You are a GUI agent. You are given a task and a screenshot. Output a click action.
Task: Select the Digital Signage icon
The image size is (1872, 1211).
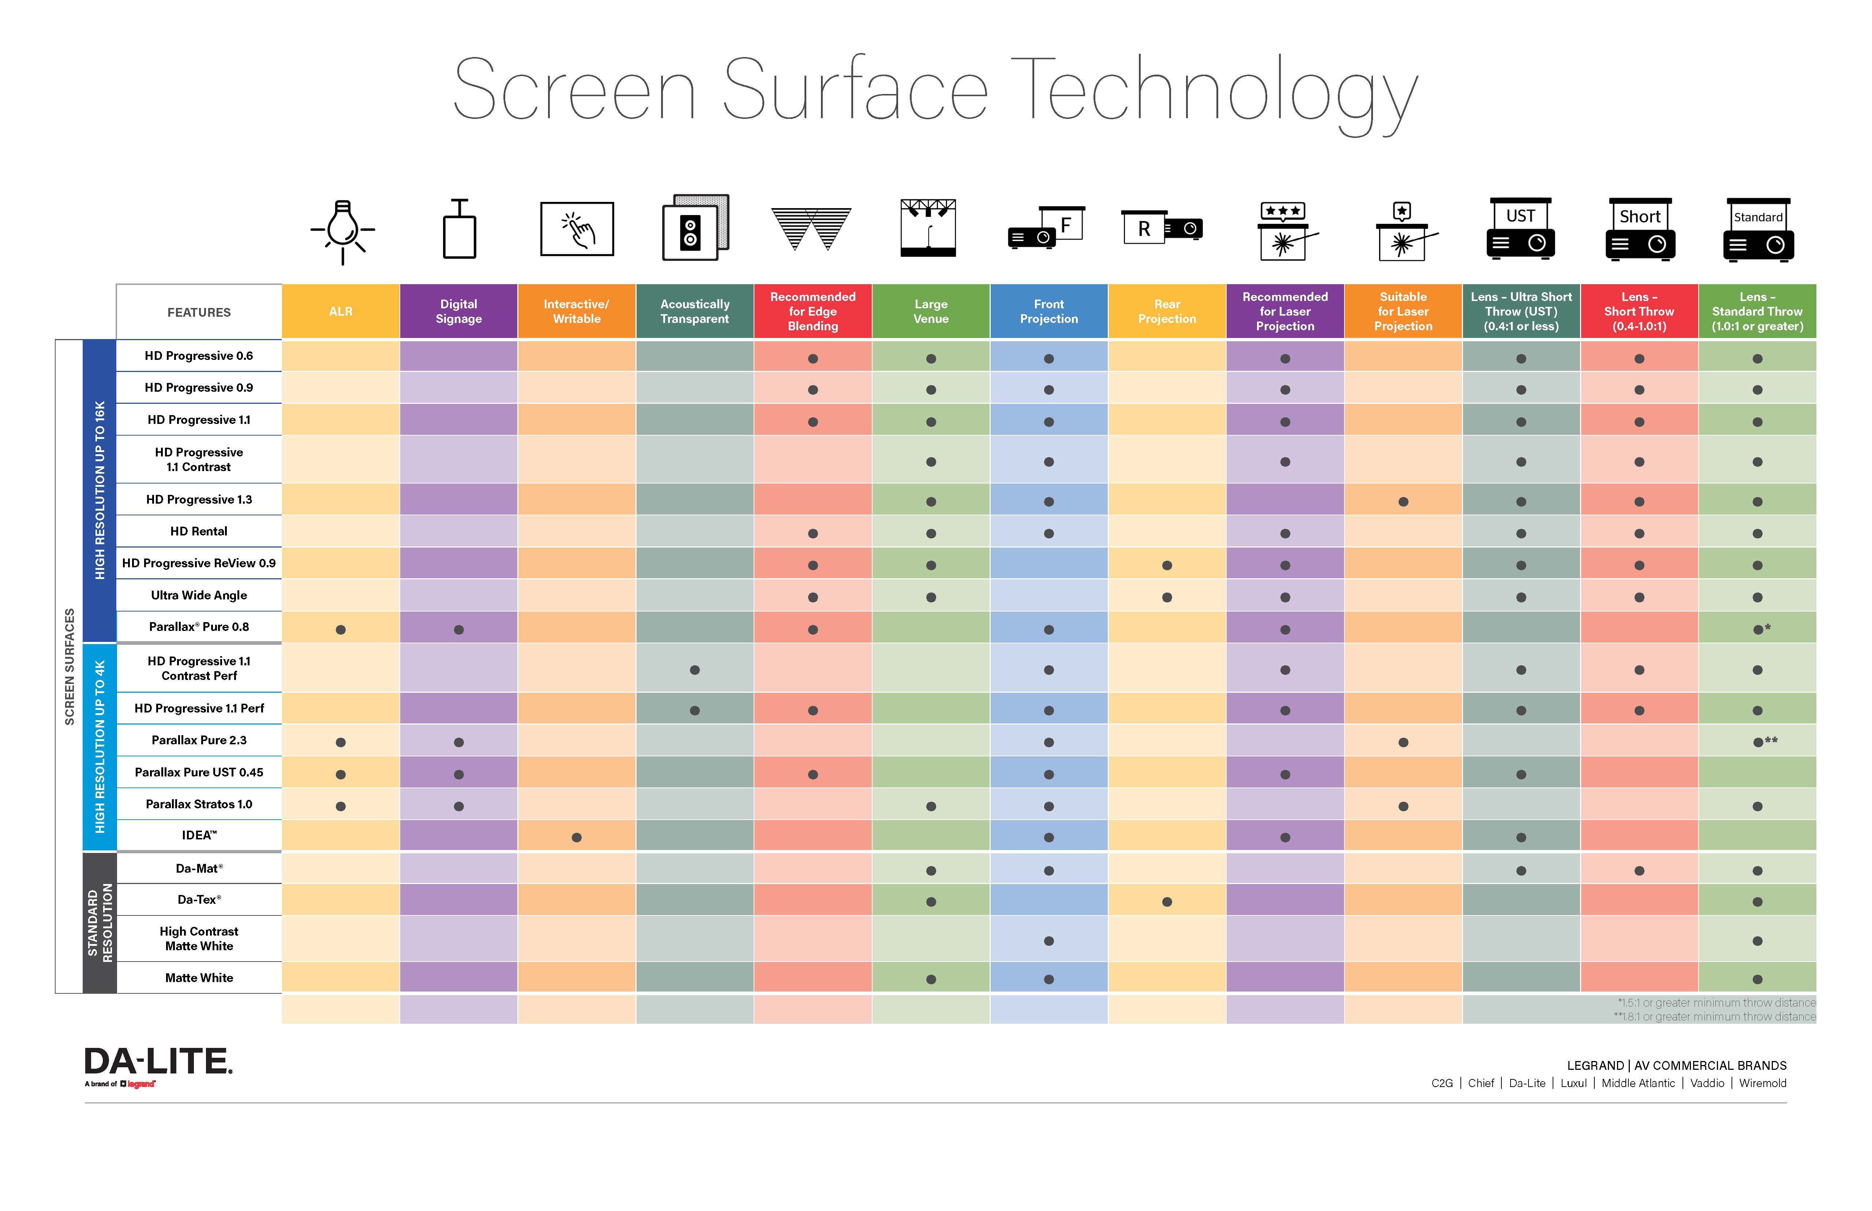tap(458, 239)
